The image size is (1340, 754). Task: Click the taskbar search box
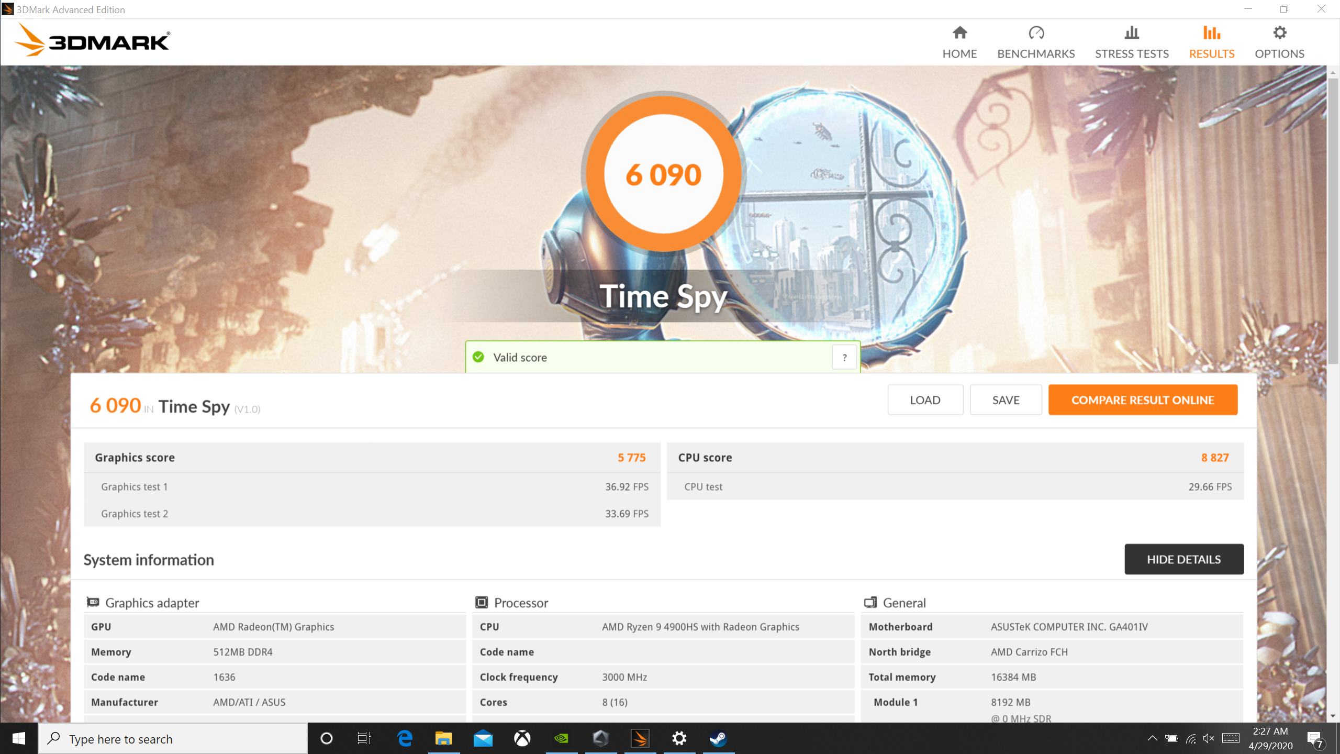(x=173, y=739)
